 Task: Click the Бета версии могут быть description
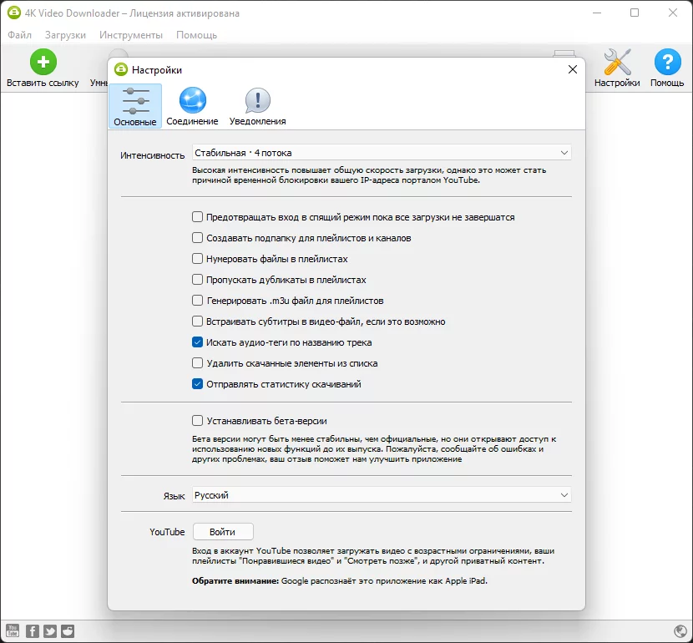(x=374, y=449)
